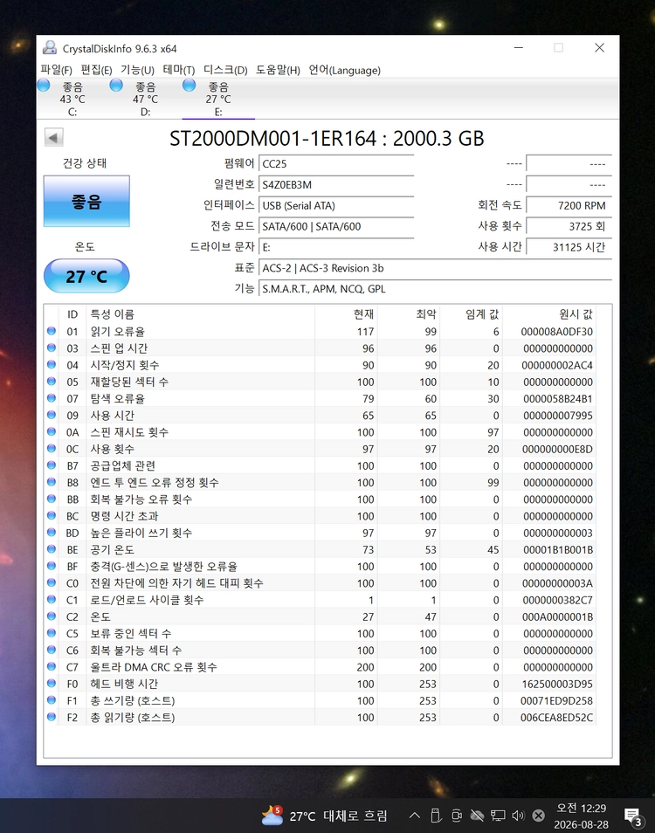
Task: Select the 충격(G-센스)으로 발생한 오류율 row
Action: pos(320,567)
